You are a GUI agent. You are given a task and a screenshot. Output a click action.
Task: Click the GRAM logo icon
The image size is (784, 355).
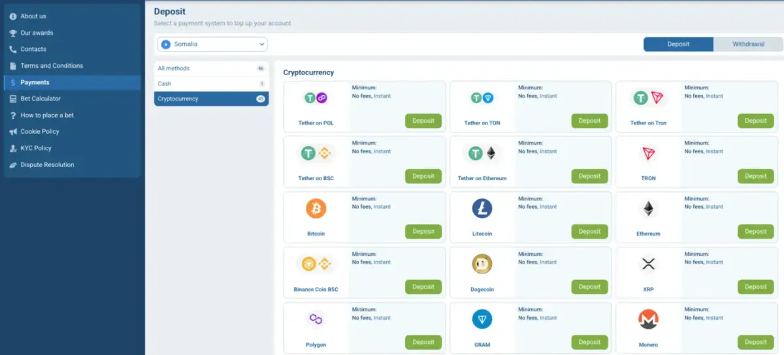[482, 320]
